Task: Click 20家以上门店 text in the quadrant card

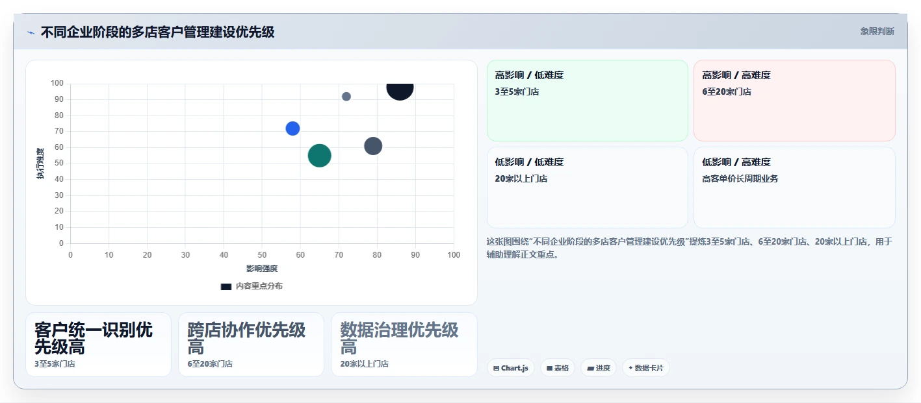Action: click(521, 178)
